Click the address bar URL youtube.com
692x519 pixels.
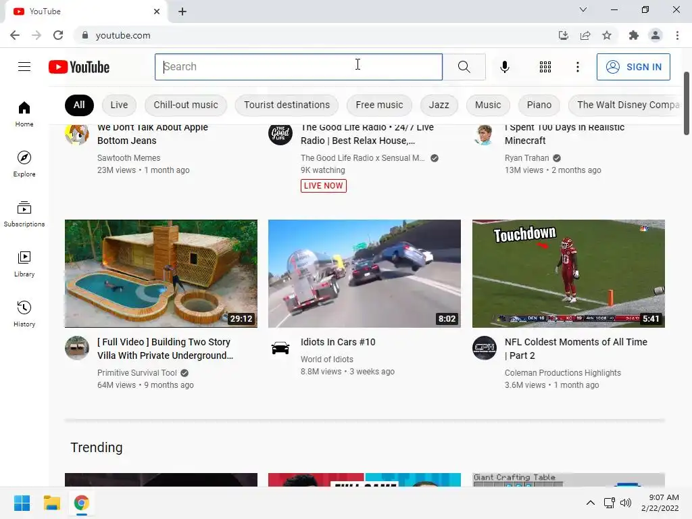click(123, 35)
